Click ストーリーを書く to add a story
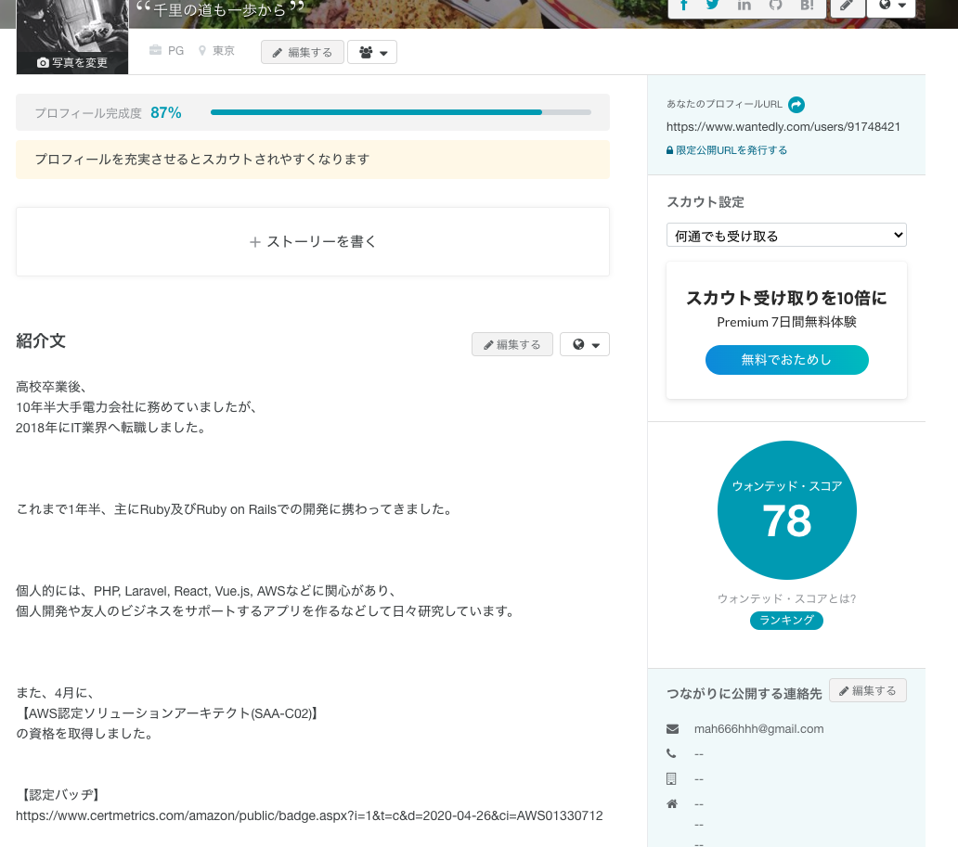Image resolution: width=958 pixels, height=847 pixels. coord(313,242)
